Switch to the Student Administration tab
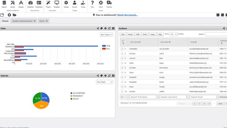Image resolution: width=227 pixels, height=128 pixels. tap(22, 21)
